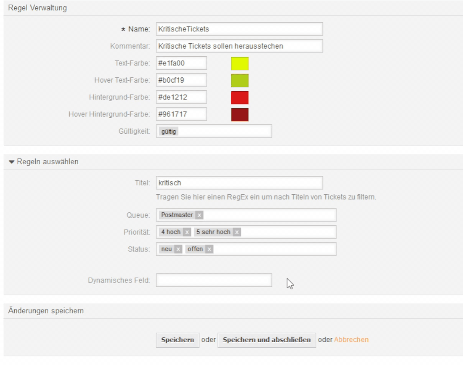Click the dark red Hover Hintergrund-Farbe swatch
The height and width of the screenshot is (365, 463).
(x=239, y=115)
